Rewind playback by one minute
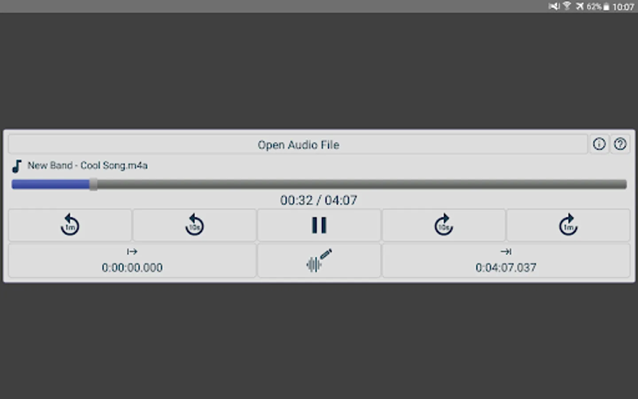638x399 pixels. tap(70, 225)
